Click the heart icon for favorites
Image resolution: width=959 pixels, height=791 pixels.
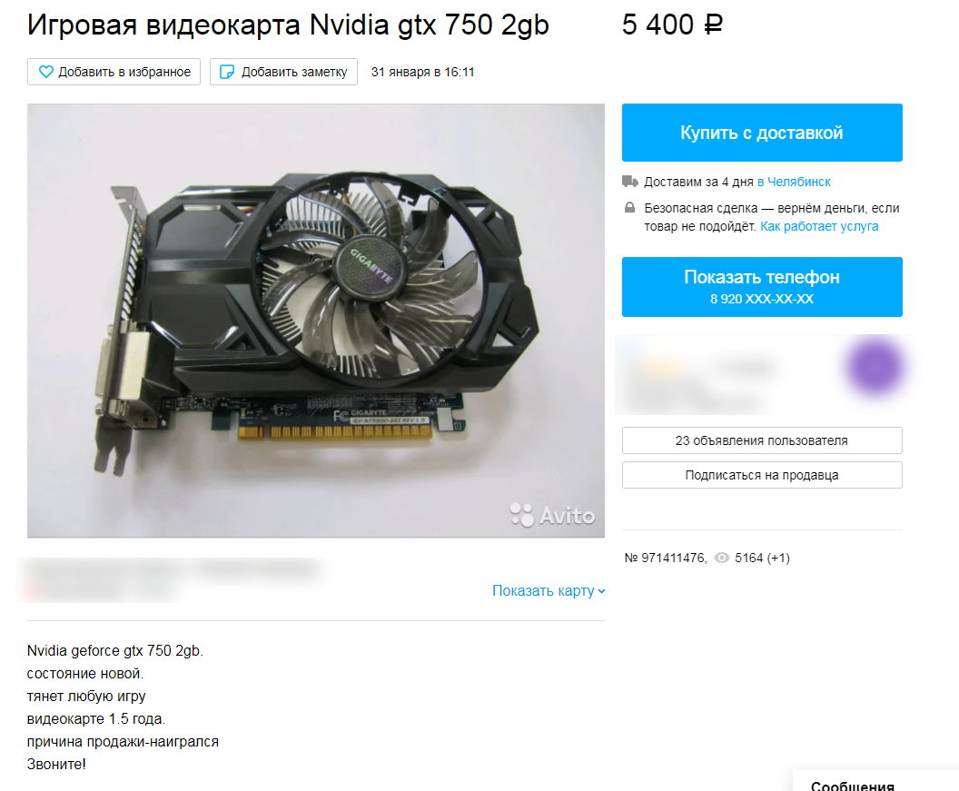(x=46, y=72)
